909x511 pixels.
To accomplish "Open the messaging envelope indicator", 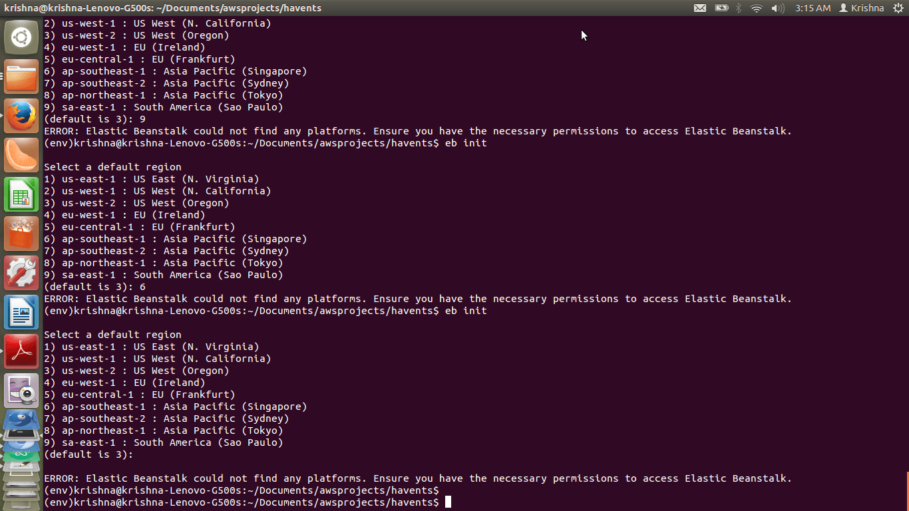I will [700, 8].
